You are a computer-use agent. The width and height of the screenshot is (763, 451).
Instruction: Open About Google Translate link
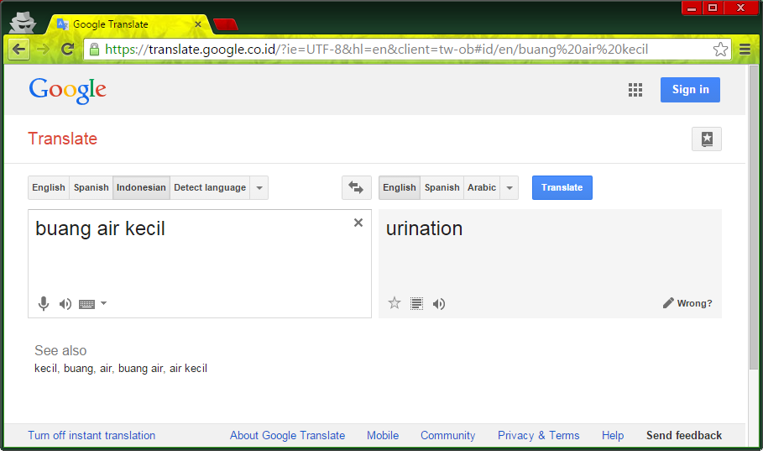pyautogui.click(x=288, y=435)
